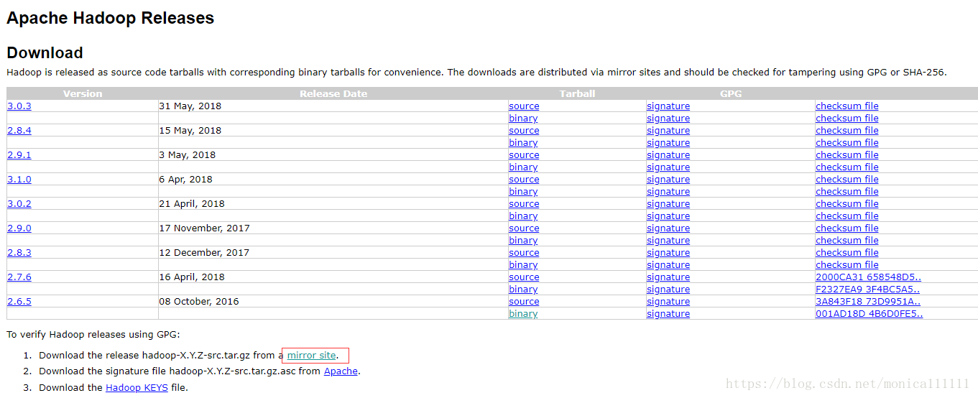Viewport: 978px width, 398px height.
Task: Open signature for 2.8.3 binary
Action: click(x=668, y=265)
